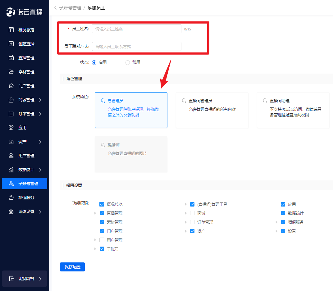
Task: Click the 概况总览 sidebar icon
Action: click(11, 30)
